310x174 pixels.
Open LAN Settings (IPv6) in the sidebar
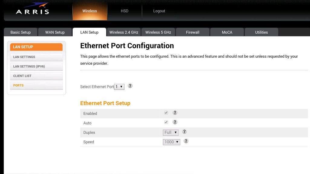pos(36,66)
